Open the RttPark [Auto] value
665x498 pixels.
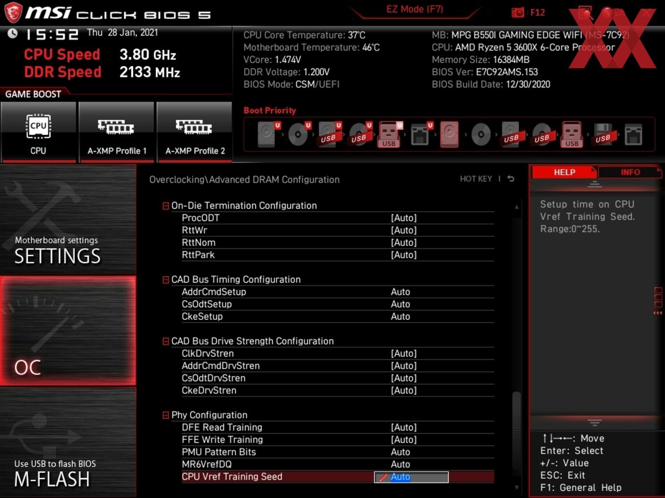tap(404, 254)
